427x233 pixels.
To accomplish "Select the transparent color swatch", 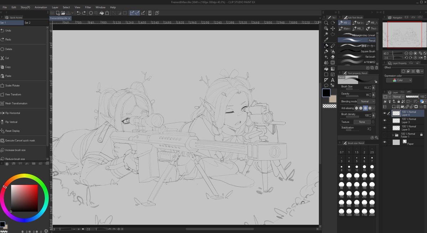I will coord(330,106).
